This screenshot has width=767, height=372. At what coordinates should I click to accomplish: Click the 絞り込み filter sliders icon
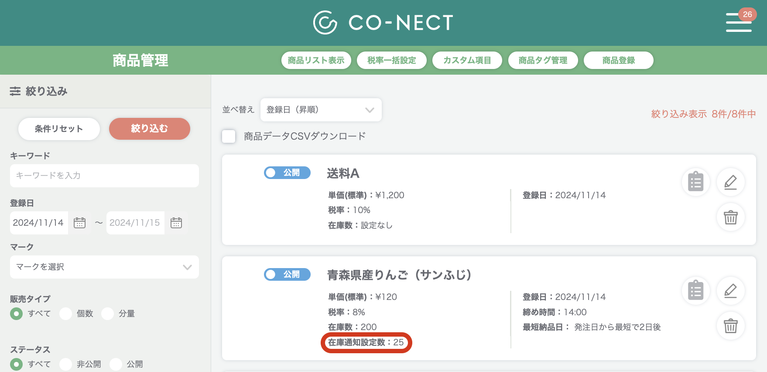[x=15, y=91]
